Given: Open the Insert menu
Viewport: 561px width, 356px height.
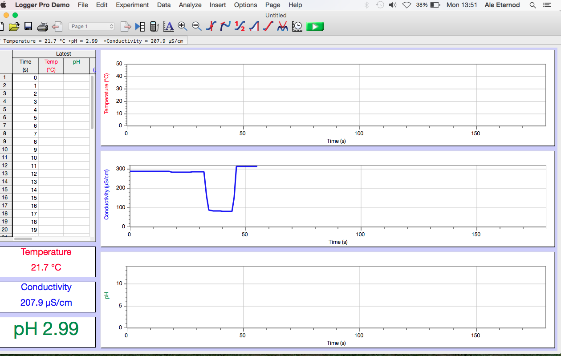Looking at the screenshot, I should pyautogui.click(x=218, y=5).
